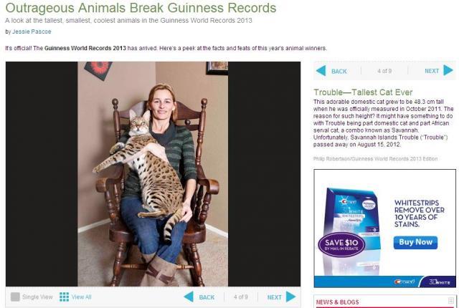Image resolution: width=459 pixels, height=308 pixels.
Task: Click the top left-pointing Back arrow icon
Action: (x=321, y=71)
